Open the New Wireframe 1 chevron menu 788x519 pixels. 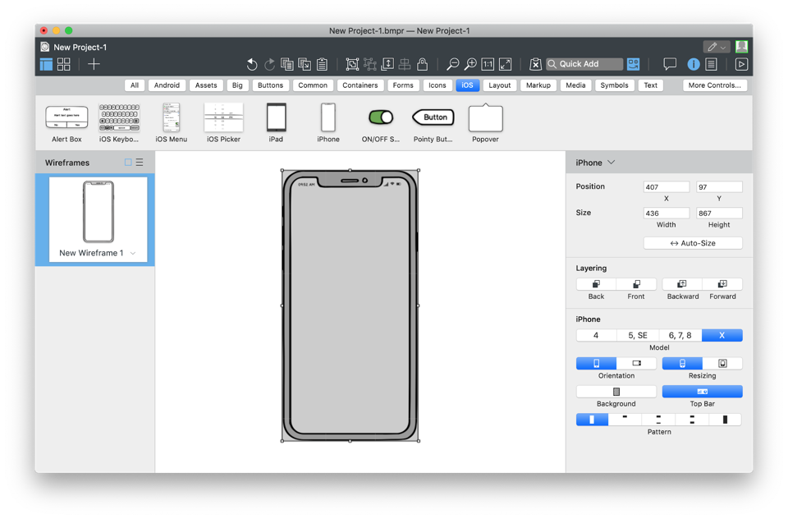coord(133,254)
